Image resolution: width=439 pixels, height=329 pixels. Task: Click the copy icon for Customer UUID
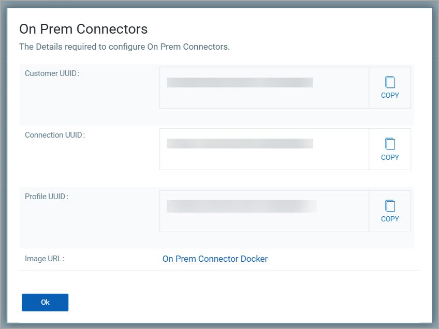pyautogui.click(x=390, y=83)
